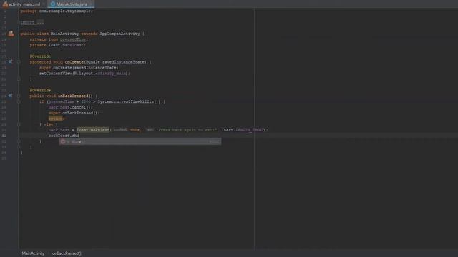Collapse the onBackPressed method with its fold marker
The height and width of the screenshot is (257, 458).
19,96
